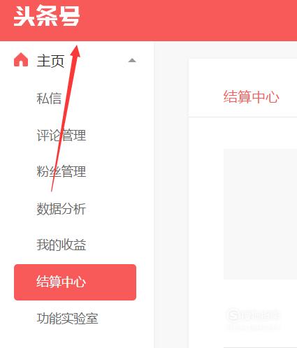This screenshot has width=297, height=348.
Task: Switch to the 结算中心 tab in content area
Action: coord(251,97)
